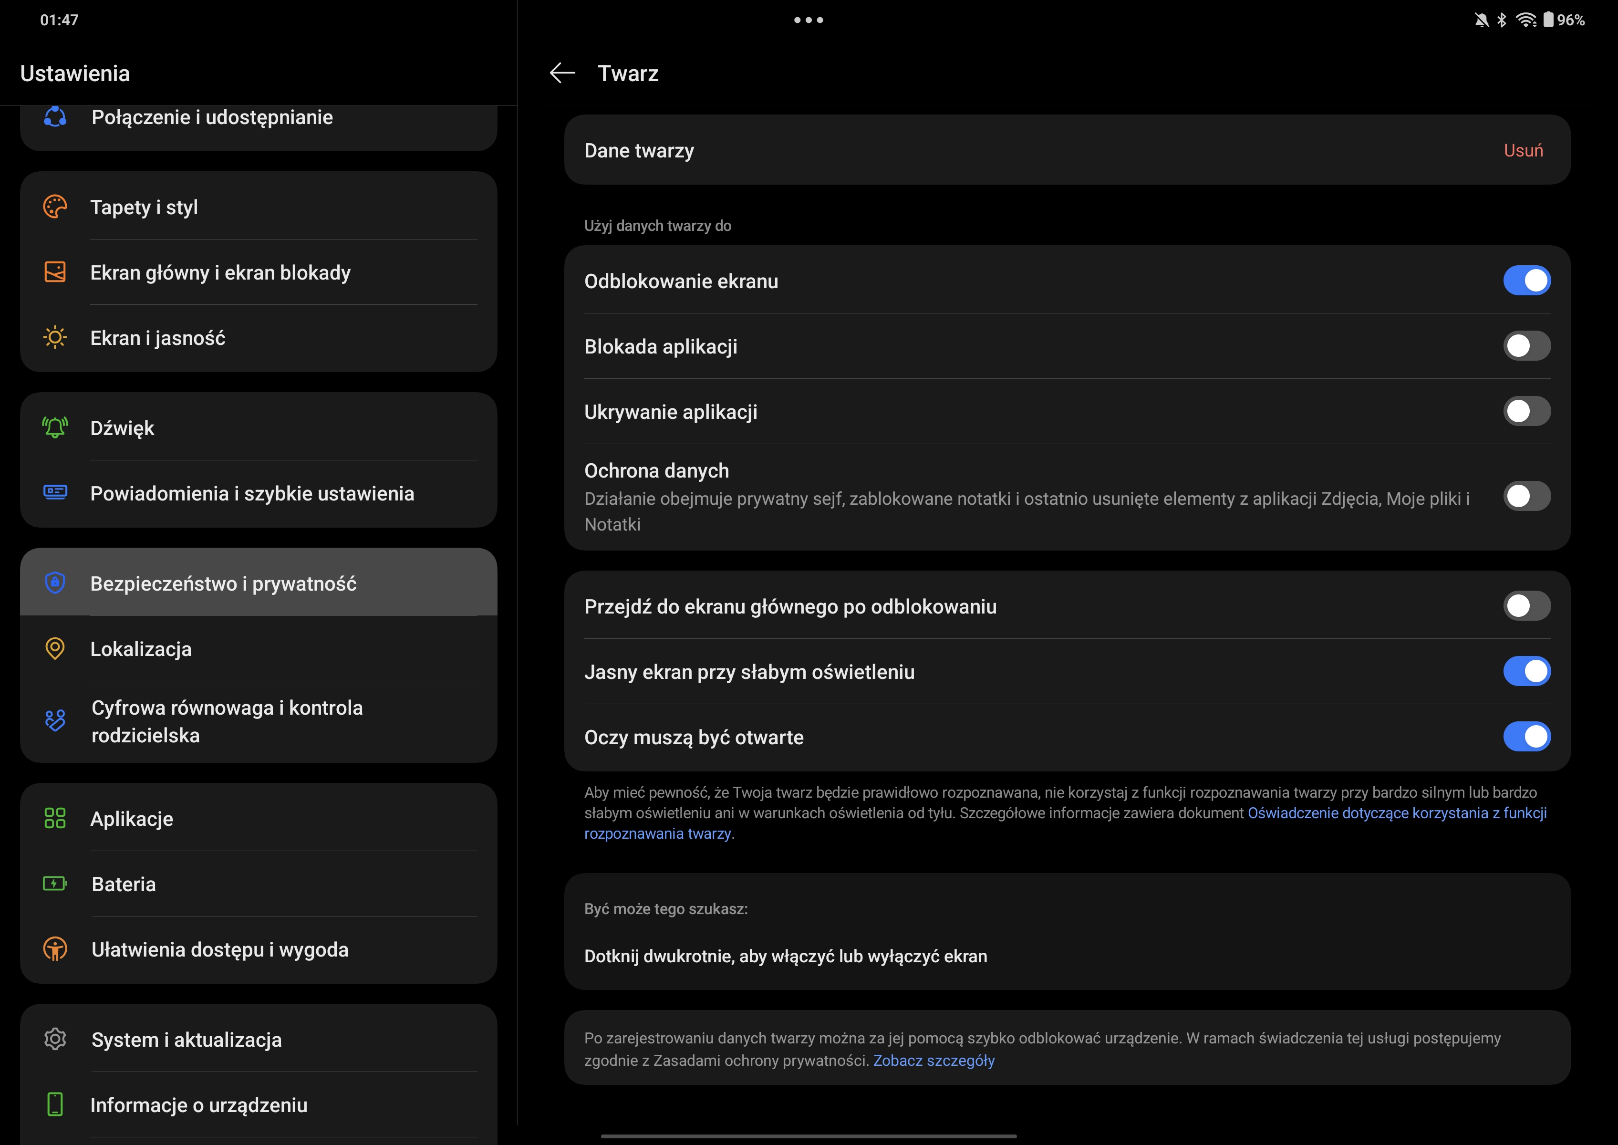Open Ekran i jasność settings

259,338
